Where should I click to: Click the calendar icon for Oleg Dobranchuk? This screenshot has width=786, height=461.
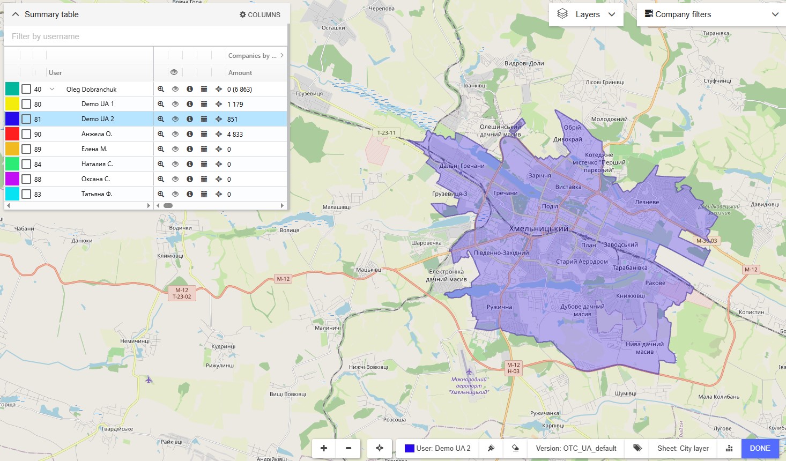point(204,89)
